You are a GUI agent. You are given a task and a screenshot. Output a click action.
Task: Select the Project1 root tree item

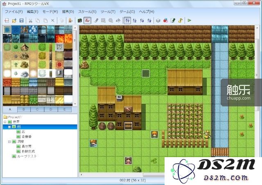[x=15, y=117]
